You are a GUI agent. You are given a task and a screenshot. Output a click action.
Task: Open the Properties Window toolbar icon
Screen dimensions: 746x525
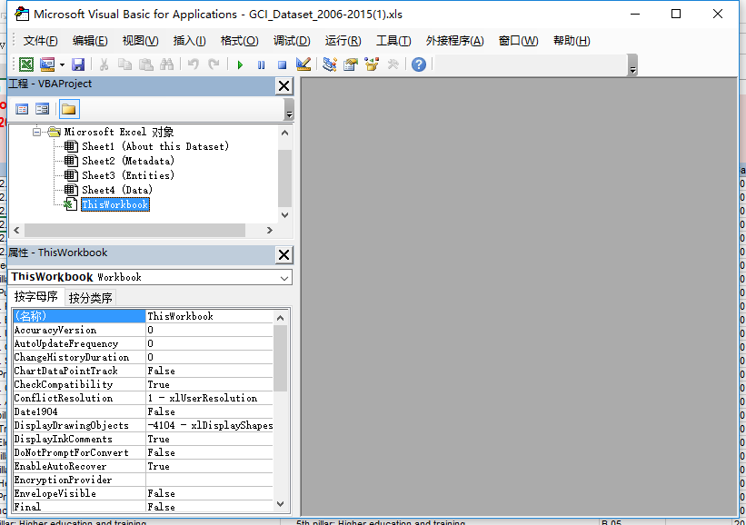(x=351, y=64)
